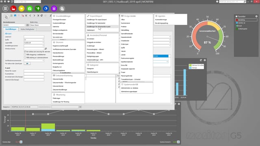This screenshot has height=146, width=260.
Task: Switch to the Roller/Rättigheter tab
Action: (x=27, y=29)
